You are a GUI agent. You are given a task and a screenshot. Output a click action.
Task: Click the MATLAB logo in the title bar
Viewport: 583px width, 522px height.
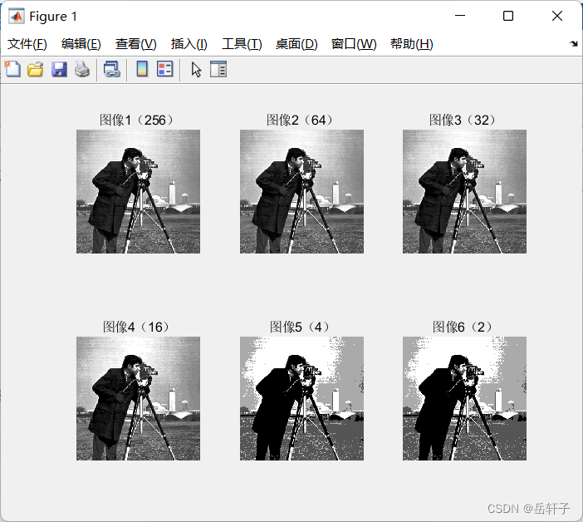17,16
